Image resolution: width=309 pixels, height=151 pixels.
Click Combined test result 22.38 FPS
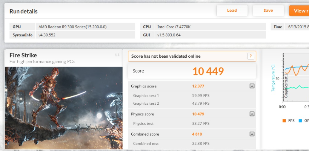pos(201,144)
